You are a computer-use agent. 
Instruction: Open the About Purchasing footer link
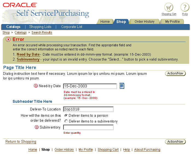147,150
